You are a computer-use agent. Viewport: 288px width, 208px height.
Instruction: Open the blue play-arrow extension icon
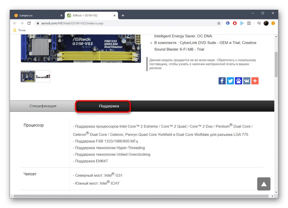point(242,23)
